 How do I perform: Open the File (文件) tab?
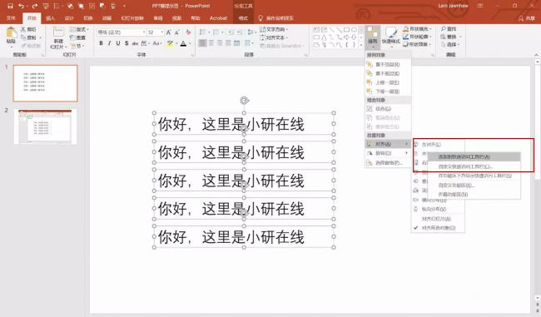(x=11, y=18)
